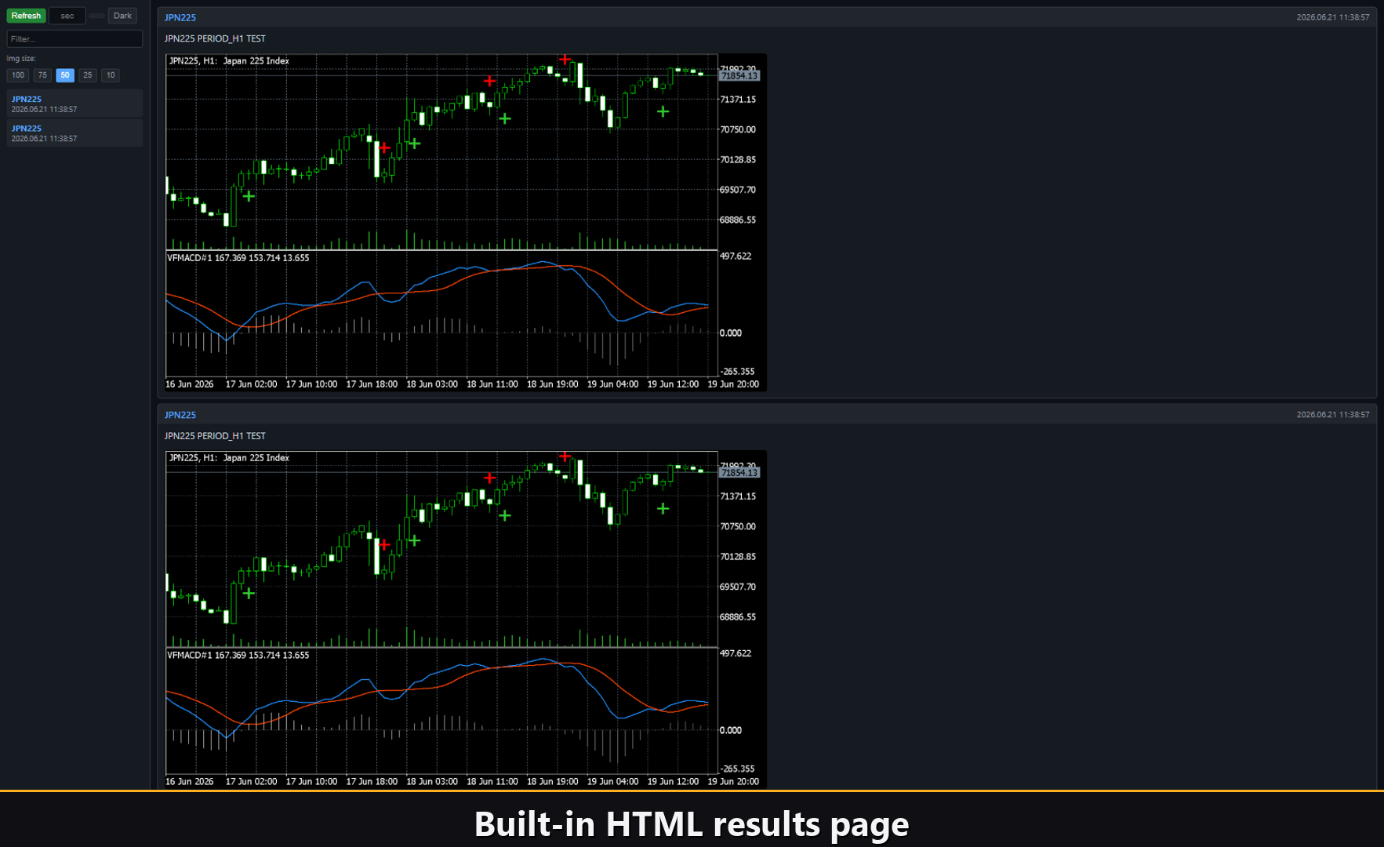Open the first JPN225 sidebar entry
The height and width of the screenshot is (847, 1384).
(74, 104)
